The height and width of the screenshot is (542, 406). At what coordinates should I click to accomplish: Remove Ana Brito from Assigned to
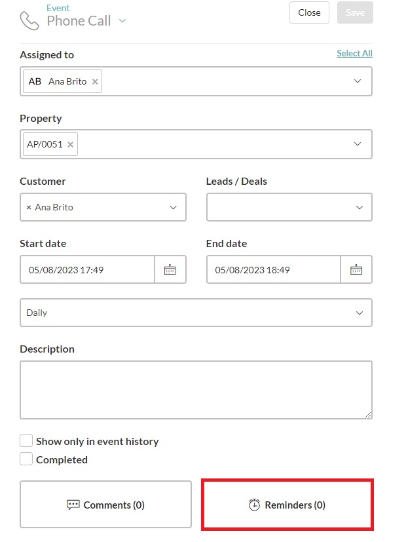(95, 82)
